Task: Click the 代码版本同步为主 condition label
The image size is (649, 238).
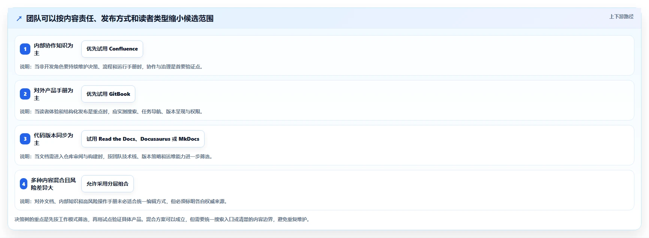Action: coord(54,139)
